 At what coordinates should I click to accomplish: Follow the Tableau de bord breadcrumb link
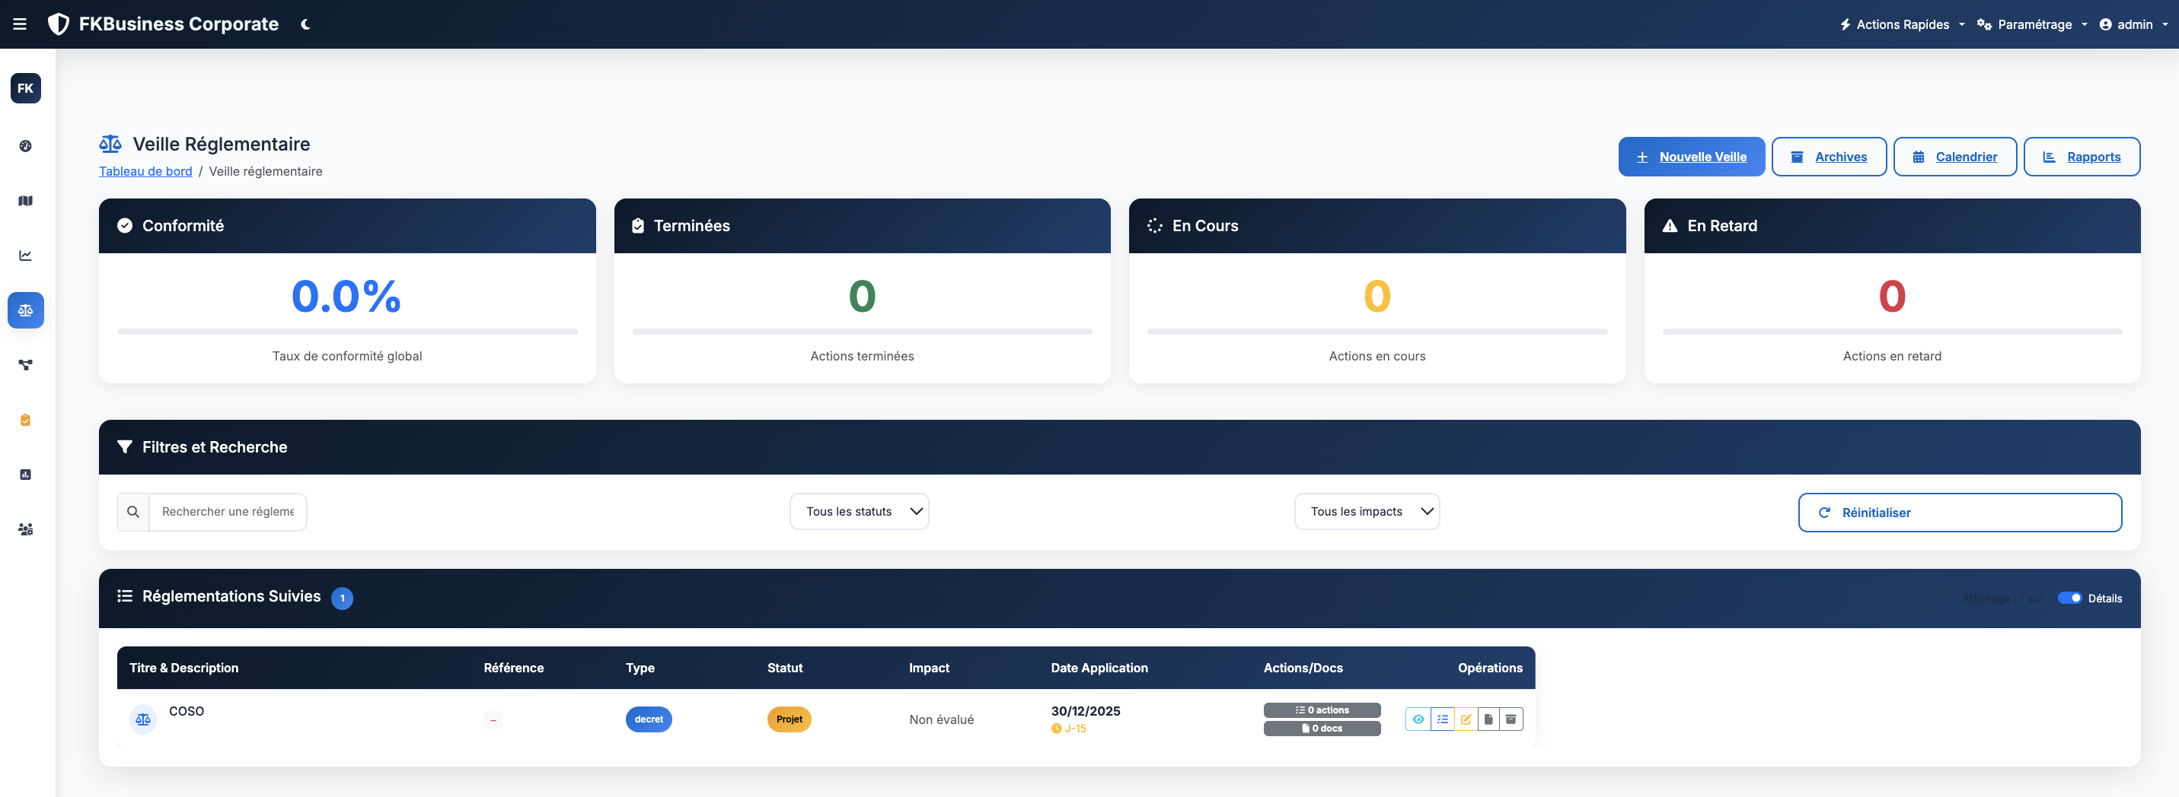(x=145, y=172)
